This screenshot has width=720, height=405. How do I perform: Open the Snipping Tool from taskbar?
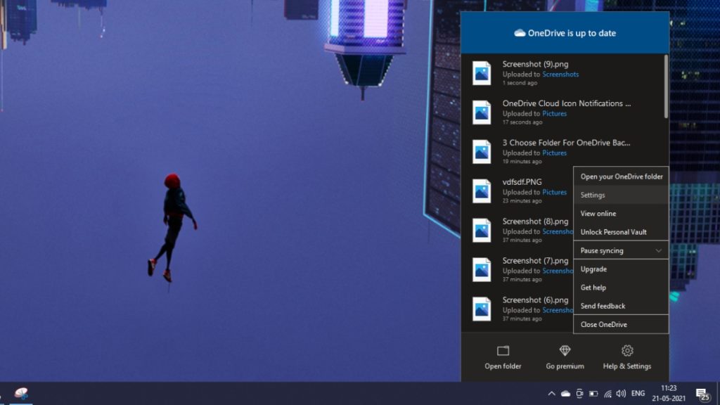[x=21, y=394]
